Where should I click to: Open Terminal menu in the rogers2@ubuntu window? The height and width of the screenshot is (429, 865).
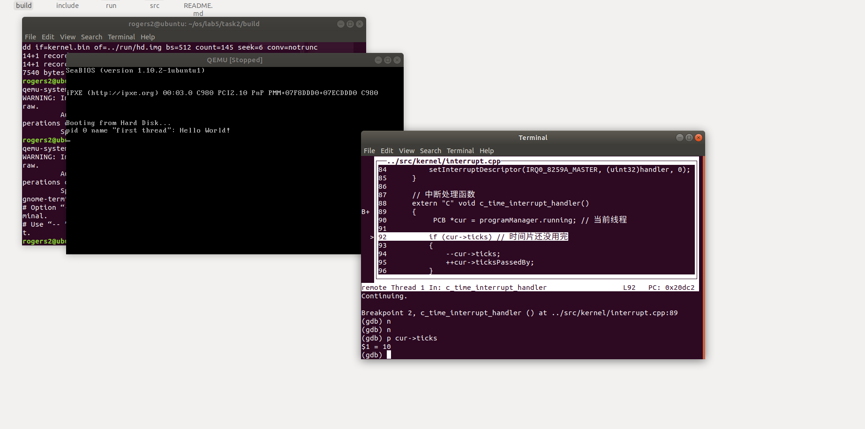coord(121,37)
